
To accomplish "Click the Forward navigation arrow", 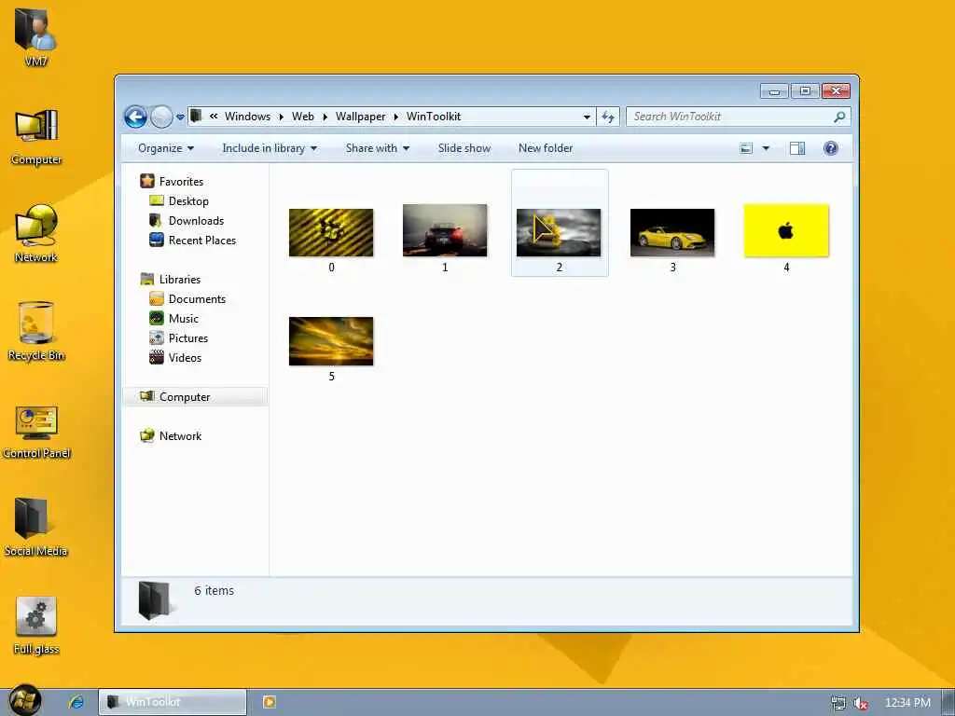I will pos(161,117).
